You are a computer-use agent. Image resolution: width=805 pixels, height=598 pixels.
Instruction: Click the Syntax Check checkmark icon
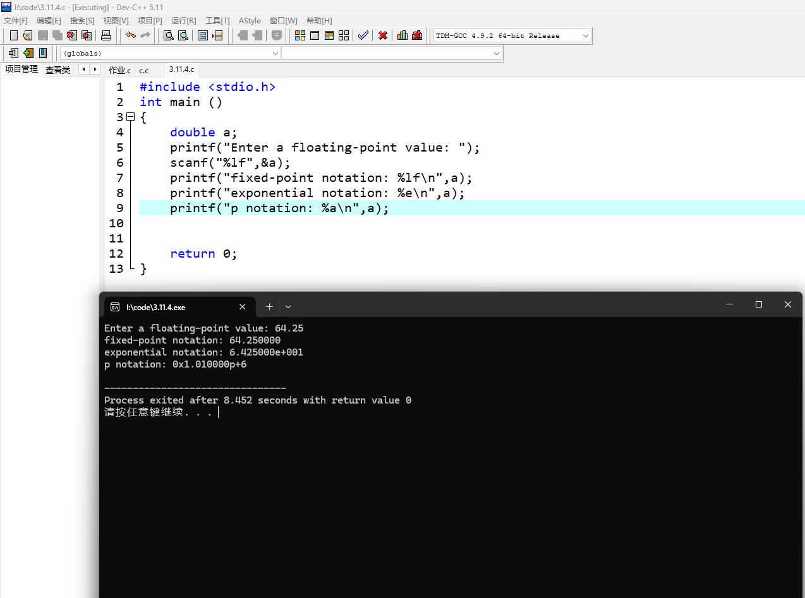(363, 35)
